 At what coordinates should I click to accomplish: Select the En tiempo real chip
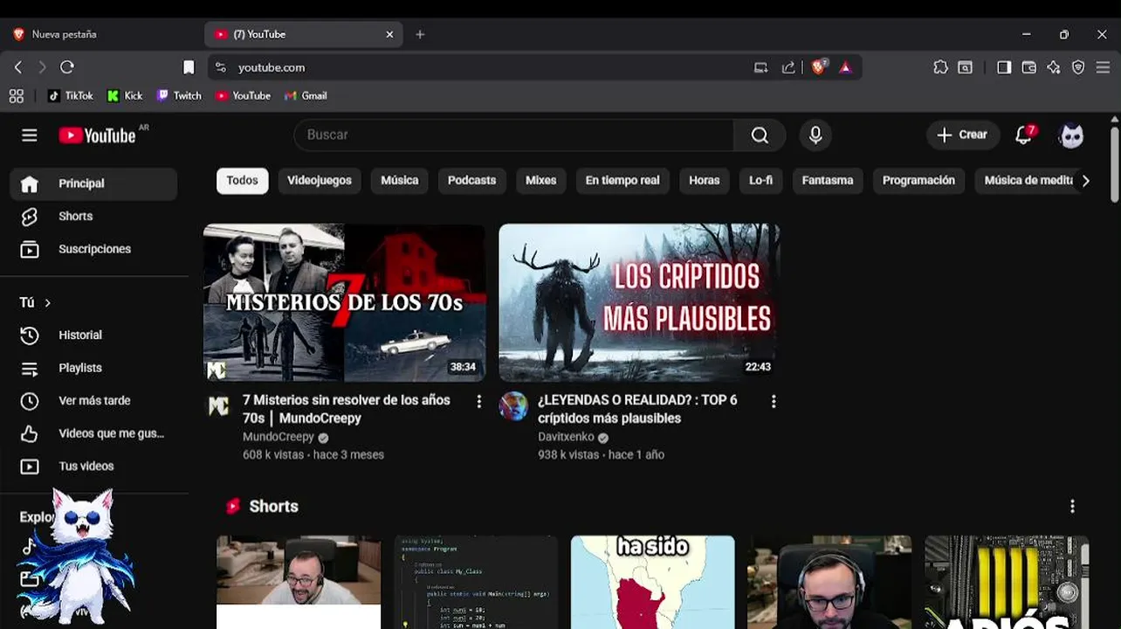point(622,181)
